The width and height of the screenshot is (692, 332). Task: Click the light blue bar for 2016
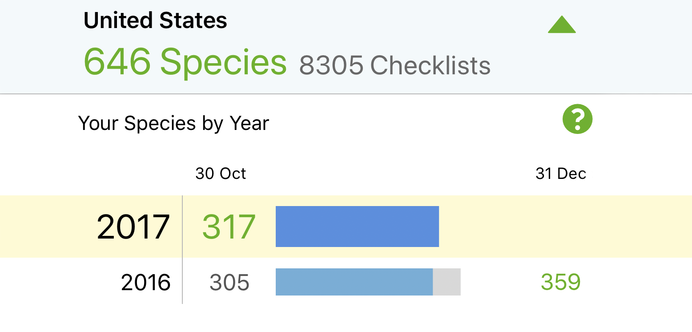coord(354,282)
